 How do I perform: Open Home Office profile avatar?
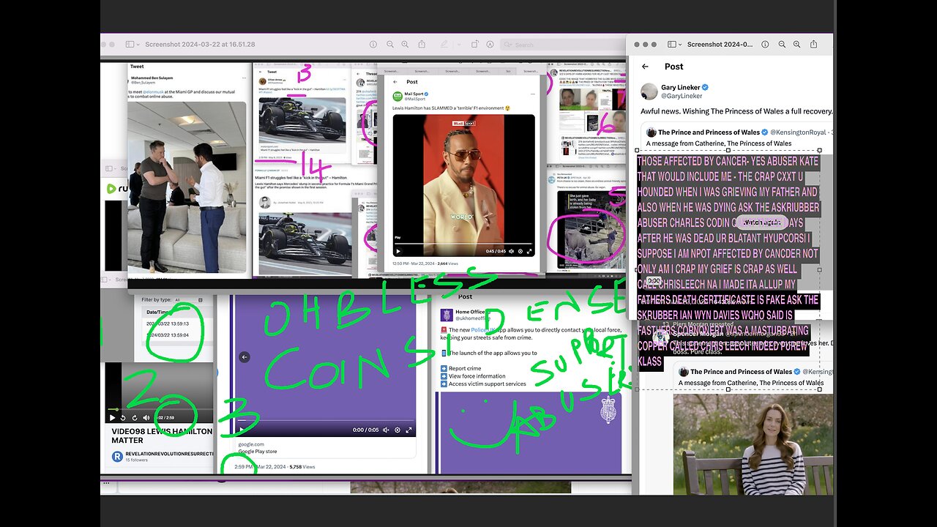(447, 315)
